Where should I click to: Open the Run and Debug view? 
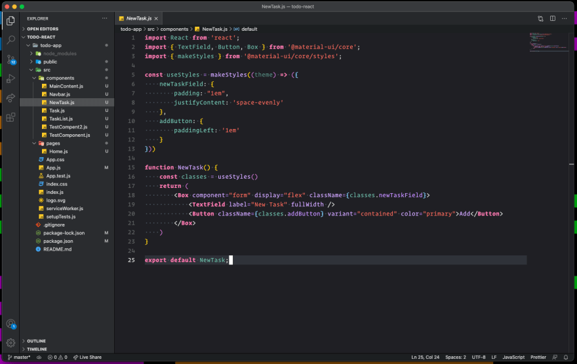tap(10, 79)
